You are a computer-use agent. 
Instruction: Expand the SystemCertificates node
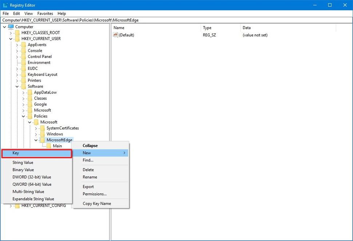pyautogui.click(x=36, y=128)
